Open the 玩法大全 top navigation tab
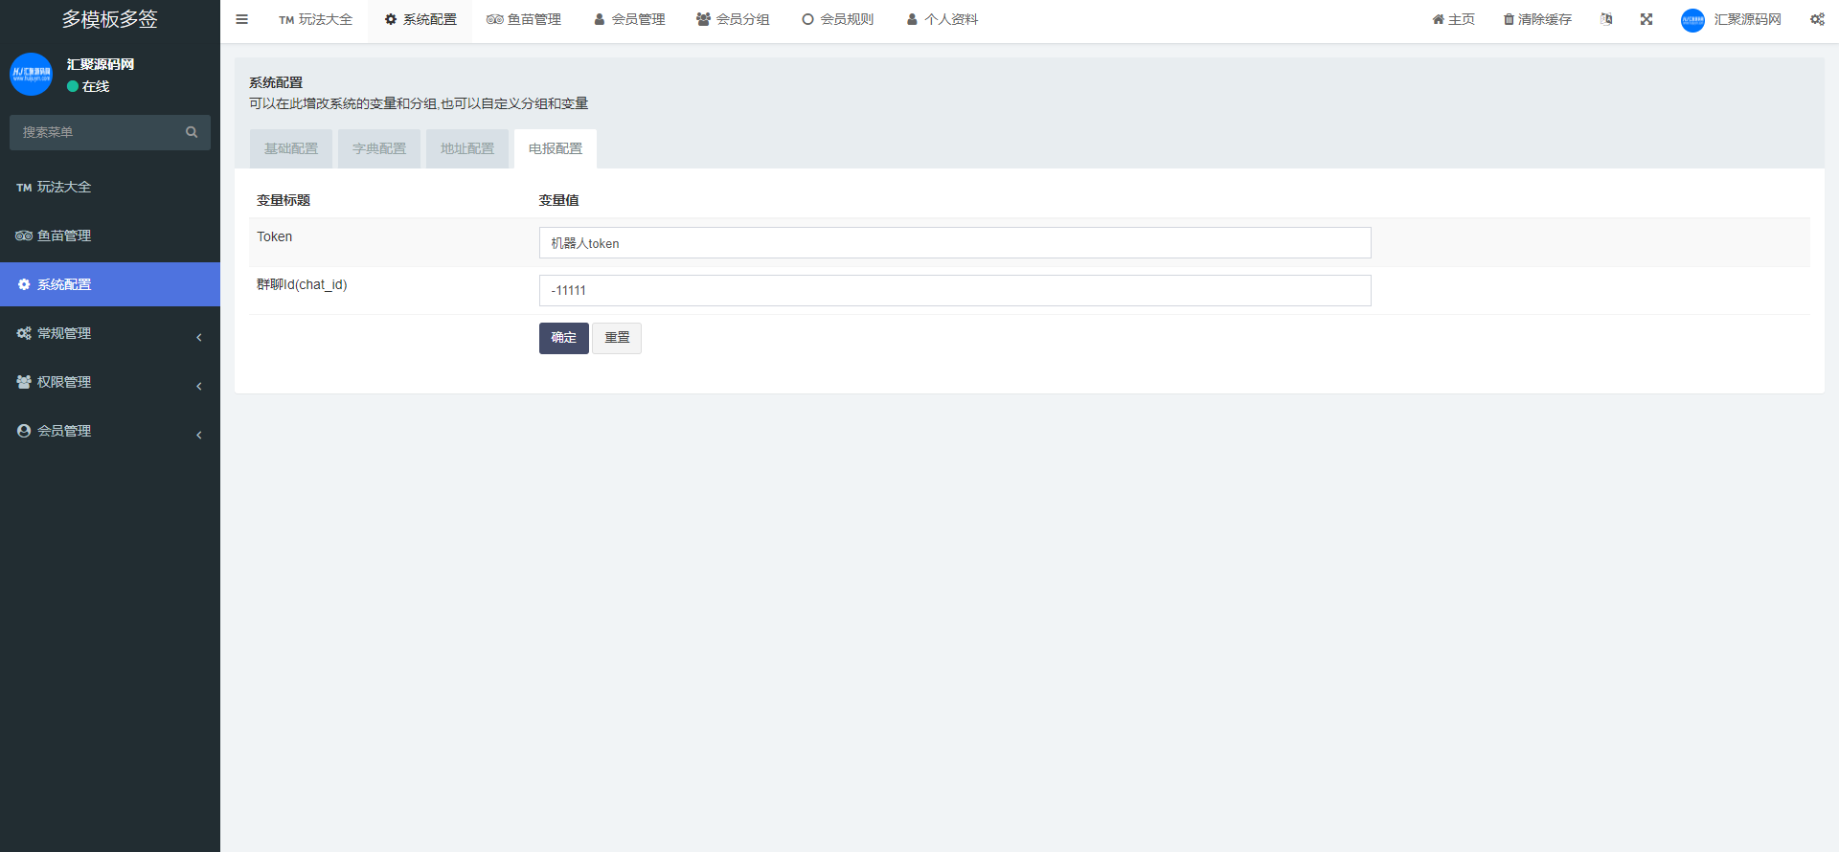This screenshot has height=852, width=1839. pos(316,20)
